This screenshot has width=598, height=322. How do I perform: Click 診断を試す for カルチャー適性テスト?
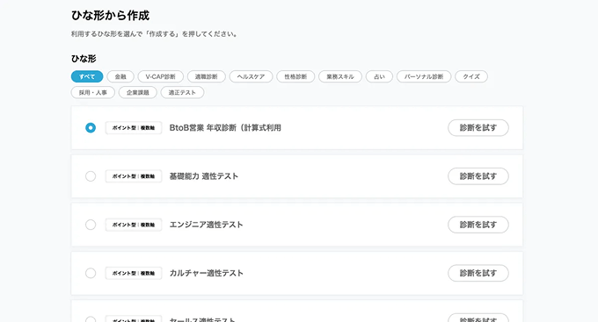pyautogui.click(x=478, y=273)
